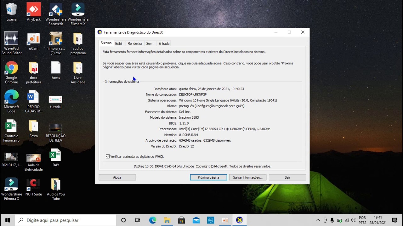Click the '8192MB RAM' memory value
Image resolution: width=403 pixels, height=226 pixels.
[x=188, y=135]
